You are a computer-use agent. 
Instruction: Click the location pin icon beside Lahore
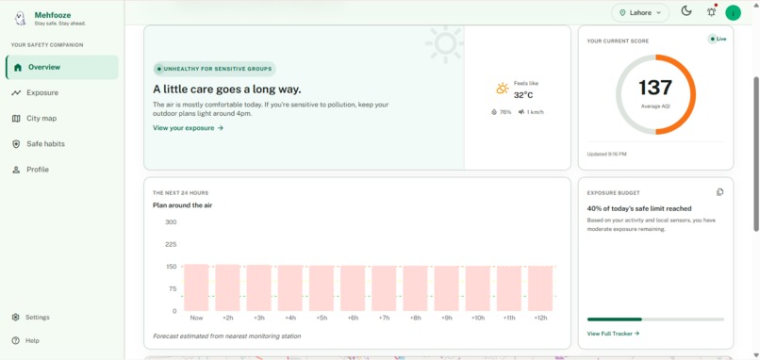622,13
